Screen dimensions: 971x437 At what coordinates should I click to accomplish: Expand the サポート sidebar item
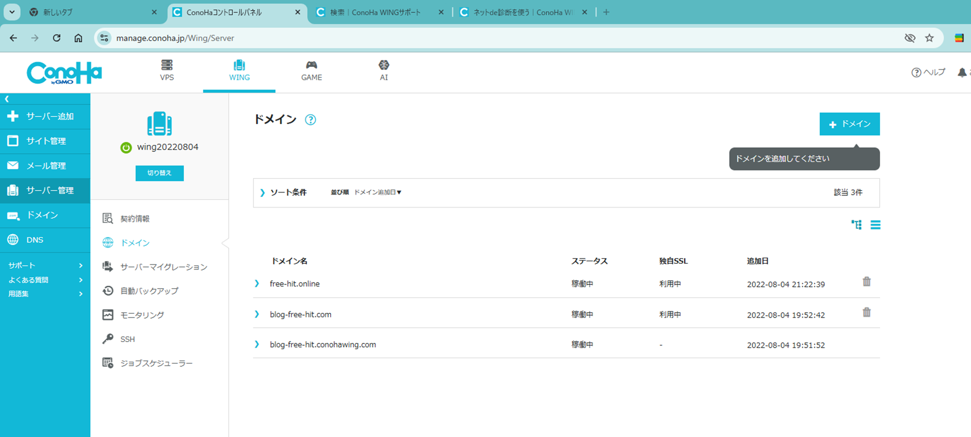pos(45,265)
